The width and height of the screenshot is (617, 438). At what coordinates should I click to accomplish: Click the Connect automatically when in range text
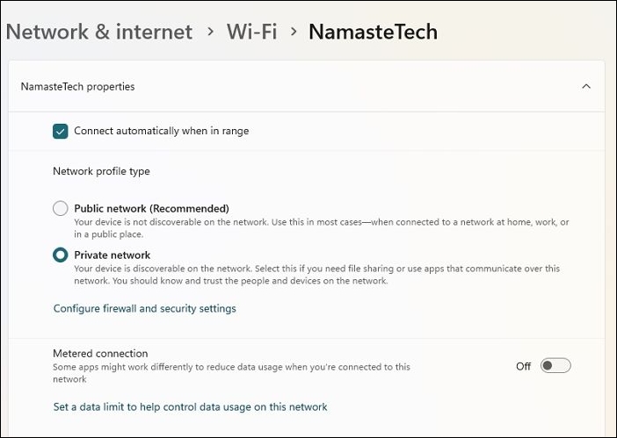[x=161, y=132]
